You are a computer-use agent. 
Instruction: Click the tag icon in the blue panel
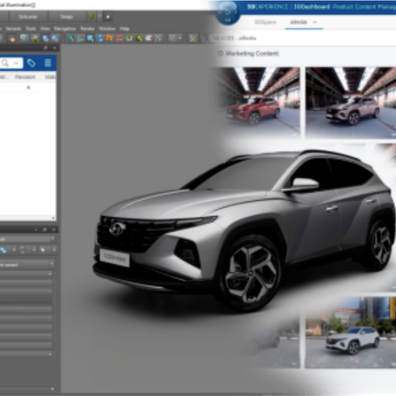(x=32, y=63)
